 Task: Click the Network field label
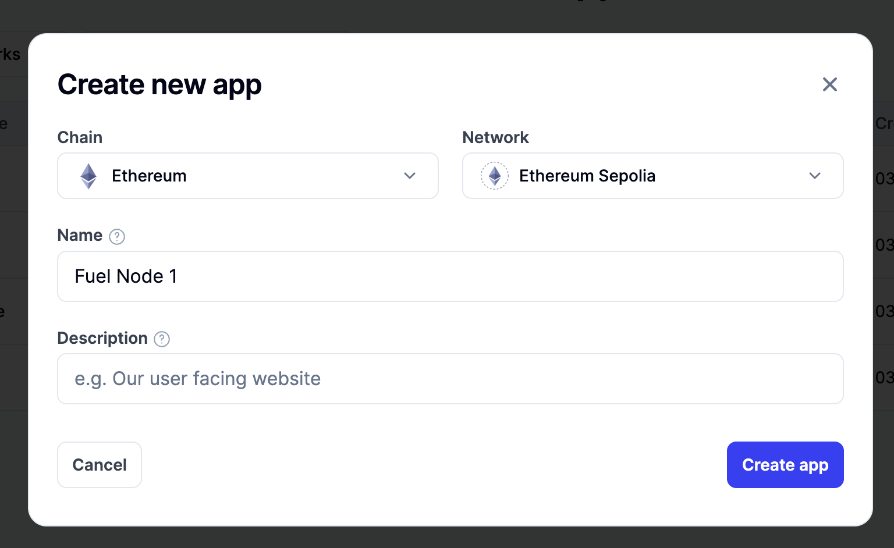495,137
